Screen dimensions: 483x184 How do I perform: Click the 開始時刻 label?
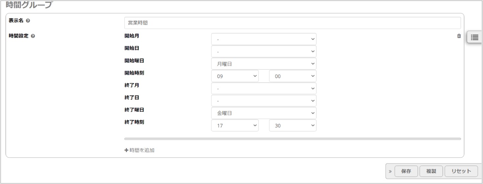(134, 73)
